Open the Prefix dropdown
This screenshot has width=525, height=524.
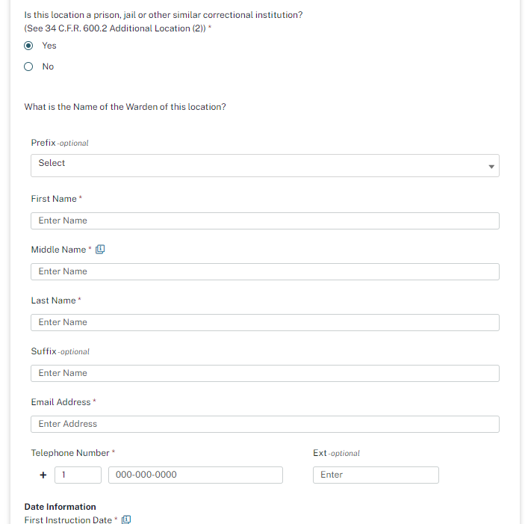click(264, 165)
